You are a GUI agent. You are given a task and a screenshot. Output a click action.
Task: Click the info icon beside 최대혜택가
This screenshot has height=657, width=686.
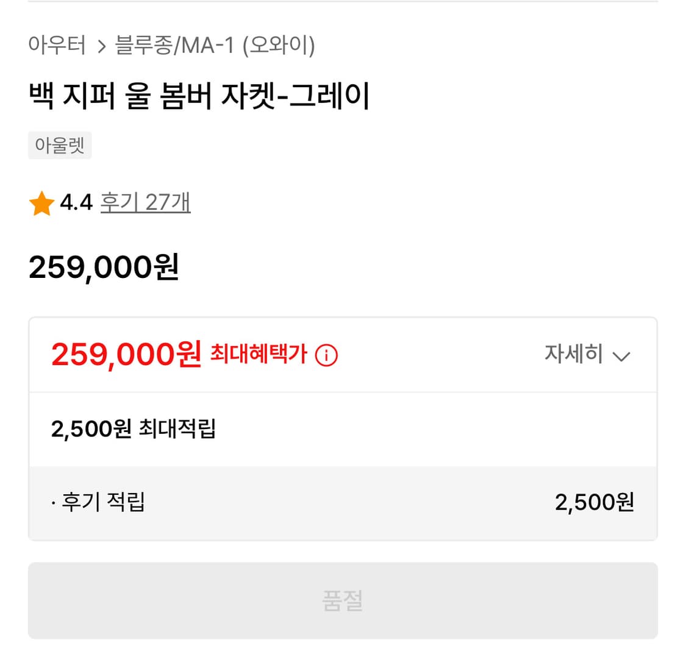tap(326, 355)
